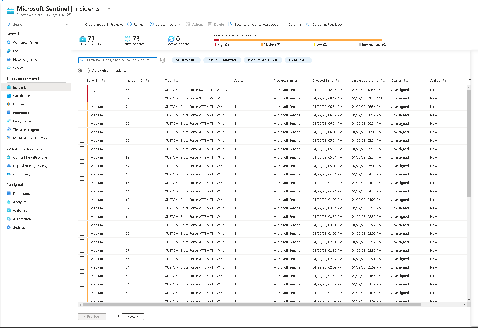Open the Product name : All filter
This screenshot has width=478, height=328.
[x=263, y=60]
